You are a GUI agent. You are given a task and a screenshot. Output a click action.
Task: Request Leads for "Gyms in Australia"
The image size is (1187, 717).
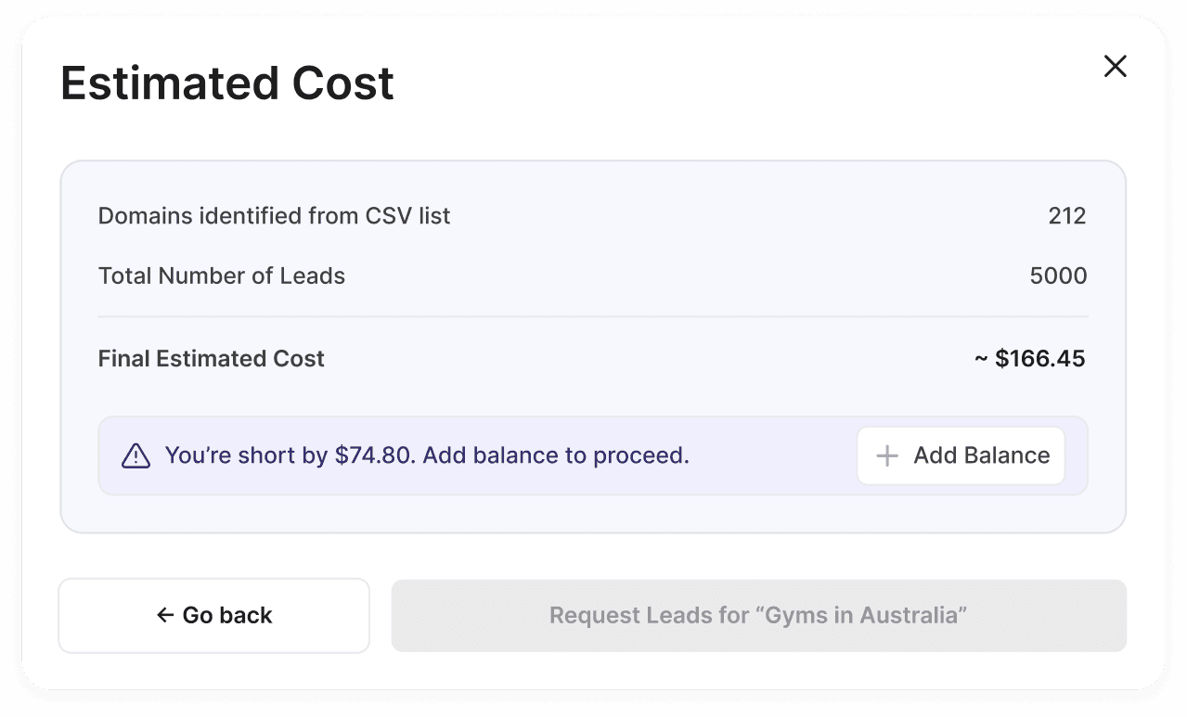(758, 615)
